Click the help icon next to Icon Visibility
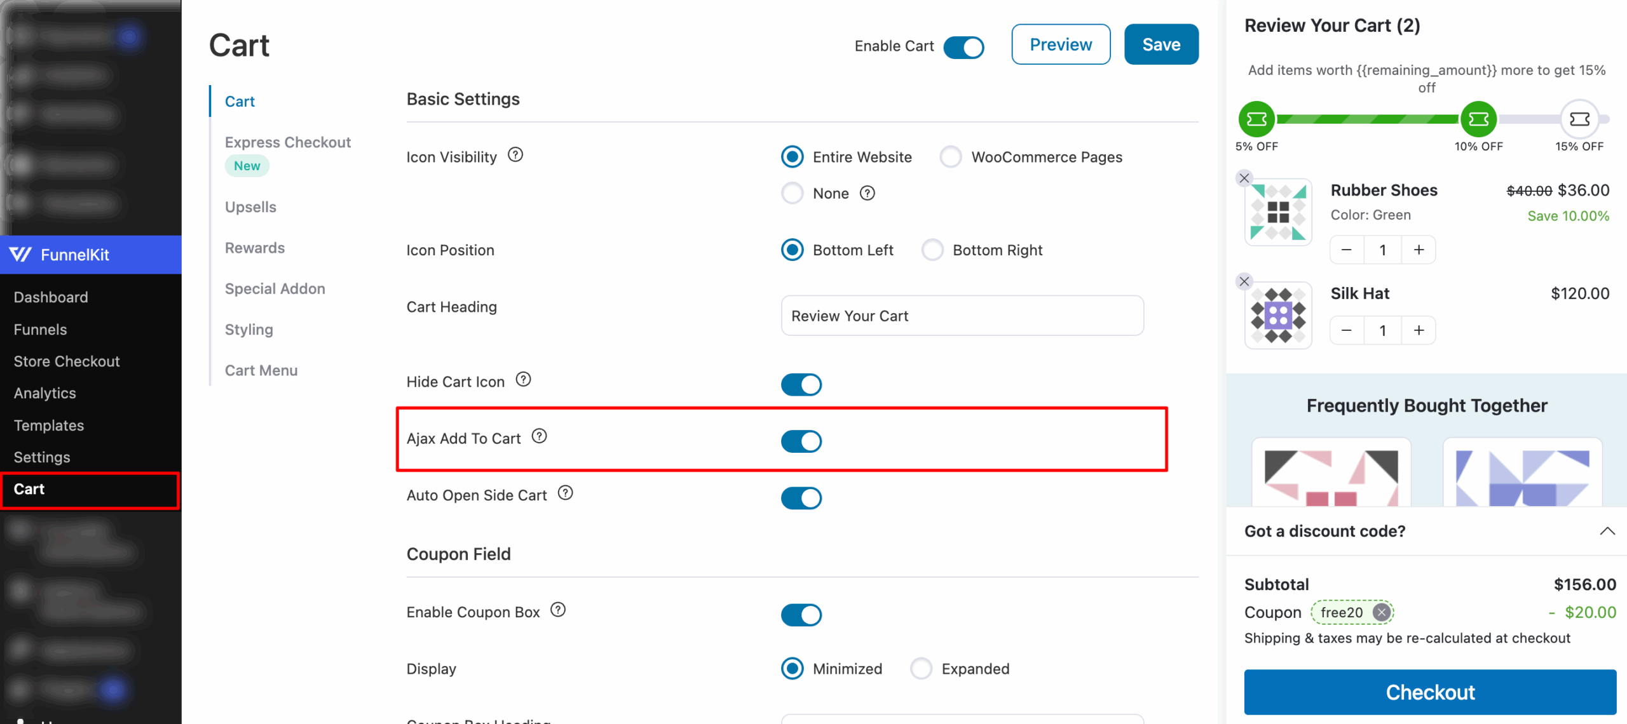Viewport: 1627px width, 724px height. click(x=515, y=155)
